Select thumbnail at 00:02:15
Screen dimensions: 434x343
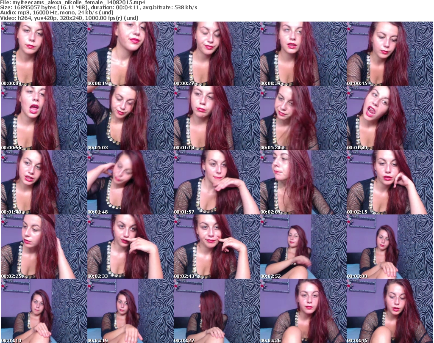(x=390, y=182)
